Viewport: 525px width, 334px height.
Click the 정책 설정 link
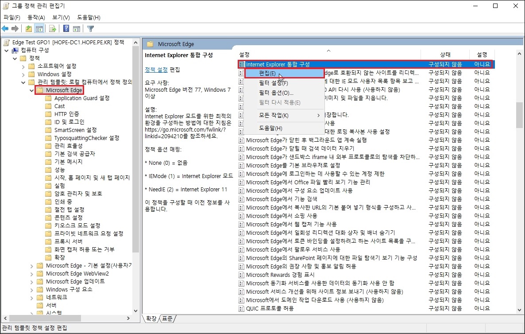point(156,70)
